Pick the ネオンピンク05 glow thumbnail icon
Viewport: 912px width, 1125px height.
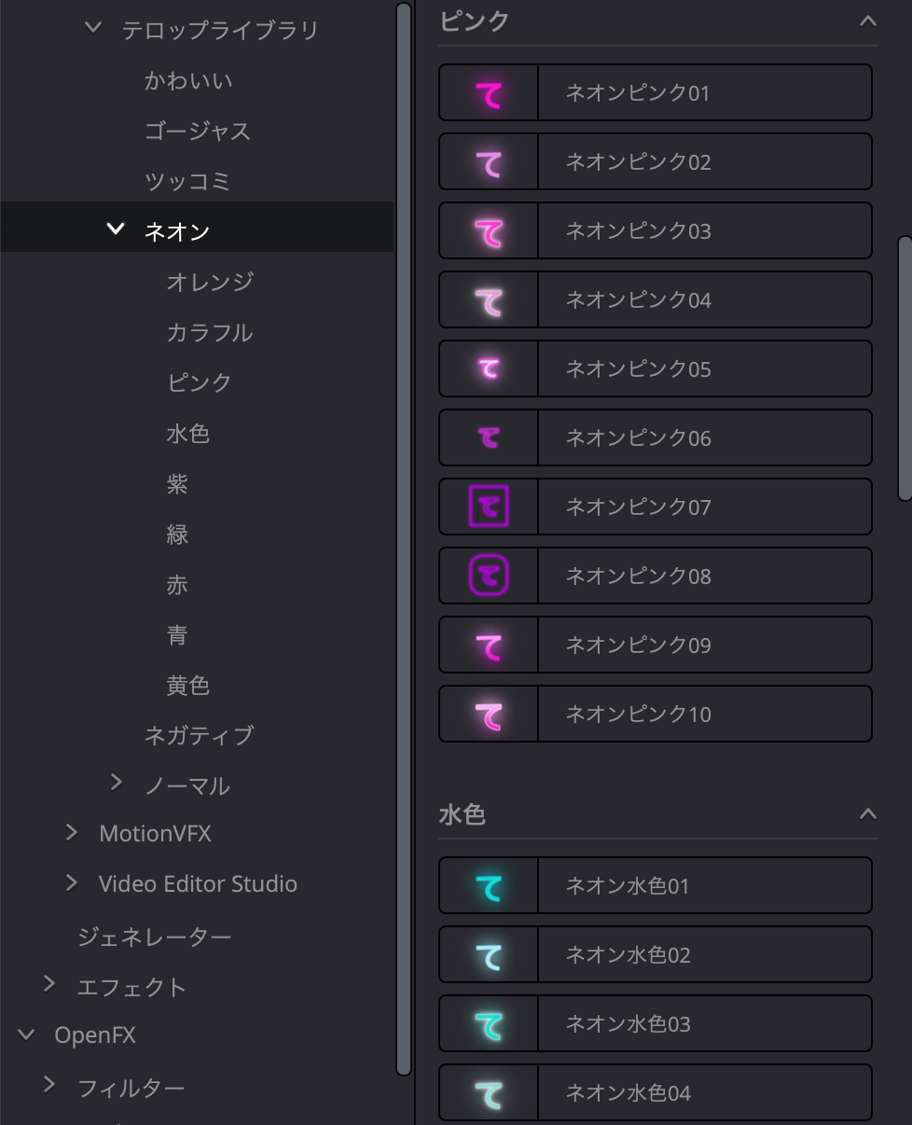(489, 369)
